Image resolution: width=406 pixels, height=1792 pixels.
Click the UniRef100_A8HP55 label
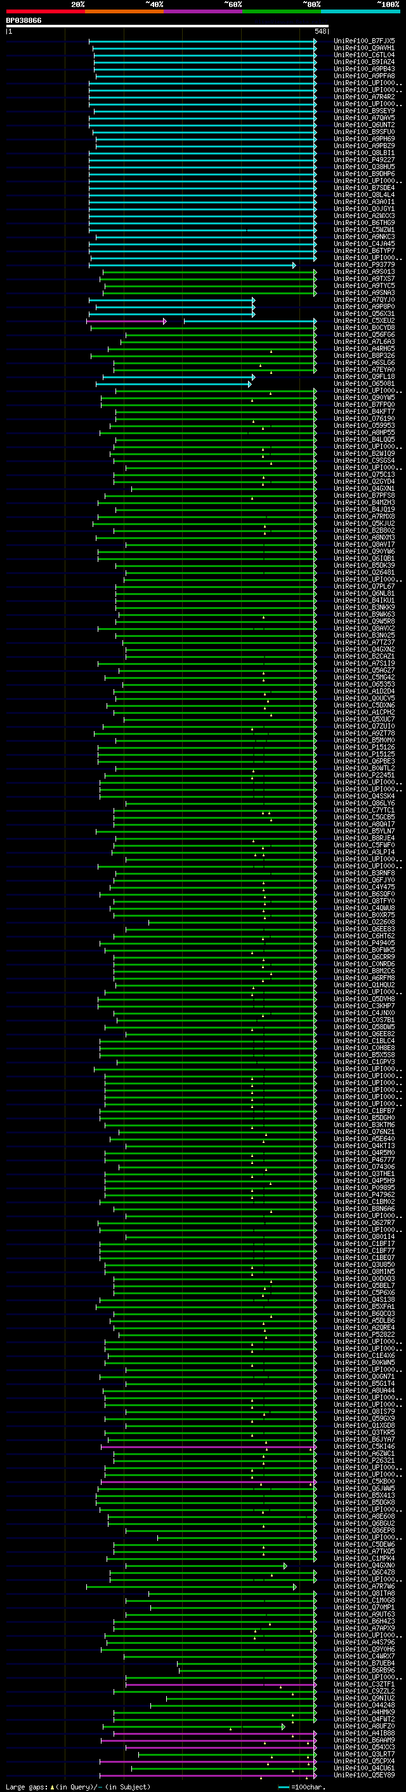coord(364,433)
